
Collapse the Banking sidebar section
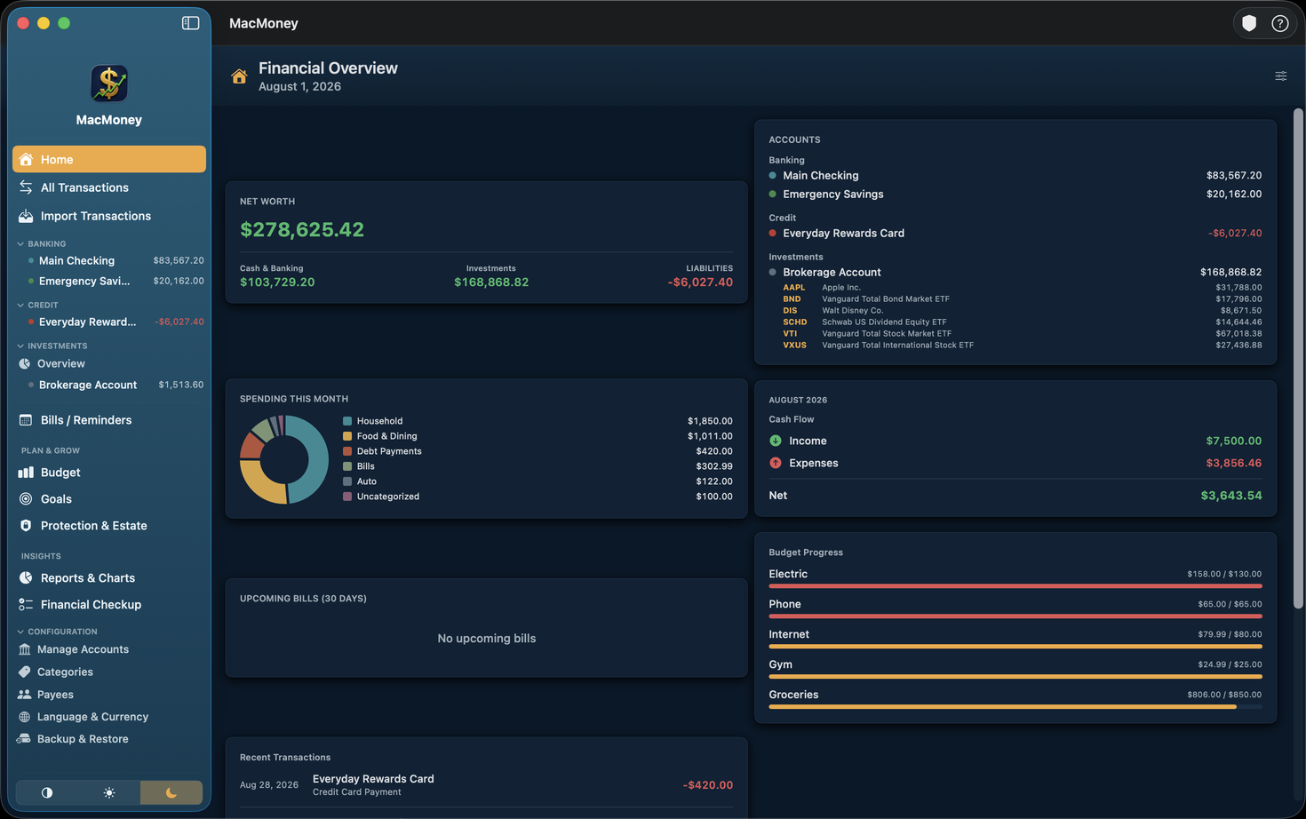pos(20,243)
